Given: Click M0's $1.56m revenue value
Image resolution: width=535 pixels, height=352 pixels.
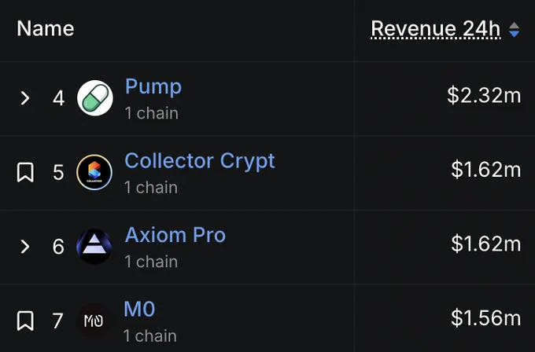Looking at the screenshot, I should pyautogui.click(x=486, y=318).
